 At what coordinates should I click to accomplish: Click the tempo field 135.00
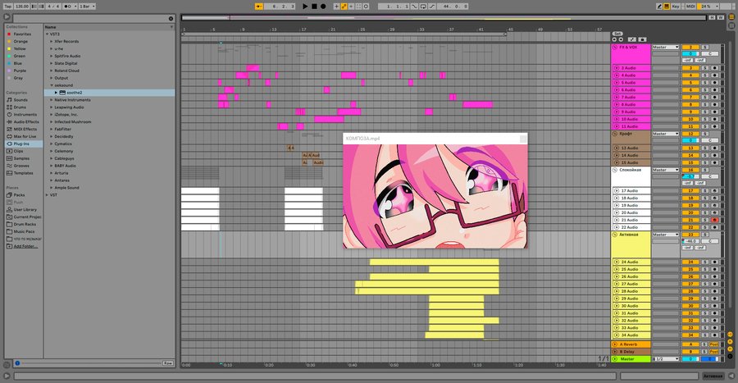[21, 6]
